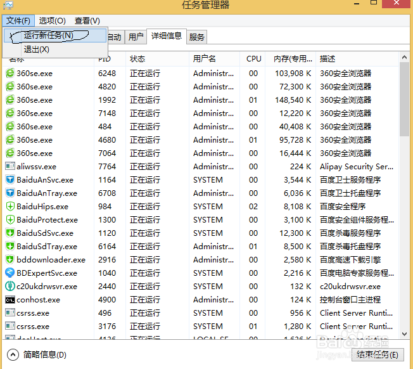
Task: Click PID 6164 cell
Action: [107, 247]
